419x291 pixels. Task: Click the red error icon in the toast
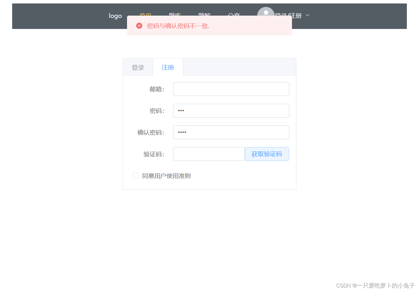click(139, 26)
